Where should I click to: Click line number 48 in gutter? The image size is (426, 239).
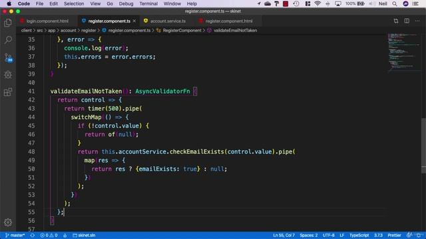pyautogui.click(x=31, y=152)
